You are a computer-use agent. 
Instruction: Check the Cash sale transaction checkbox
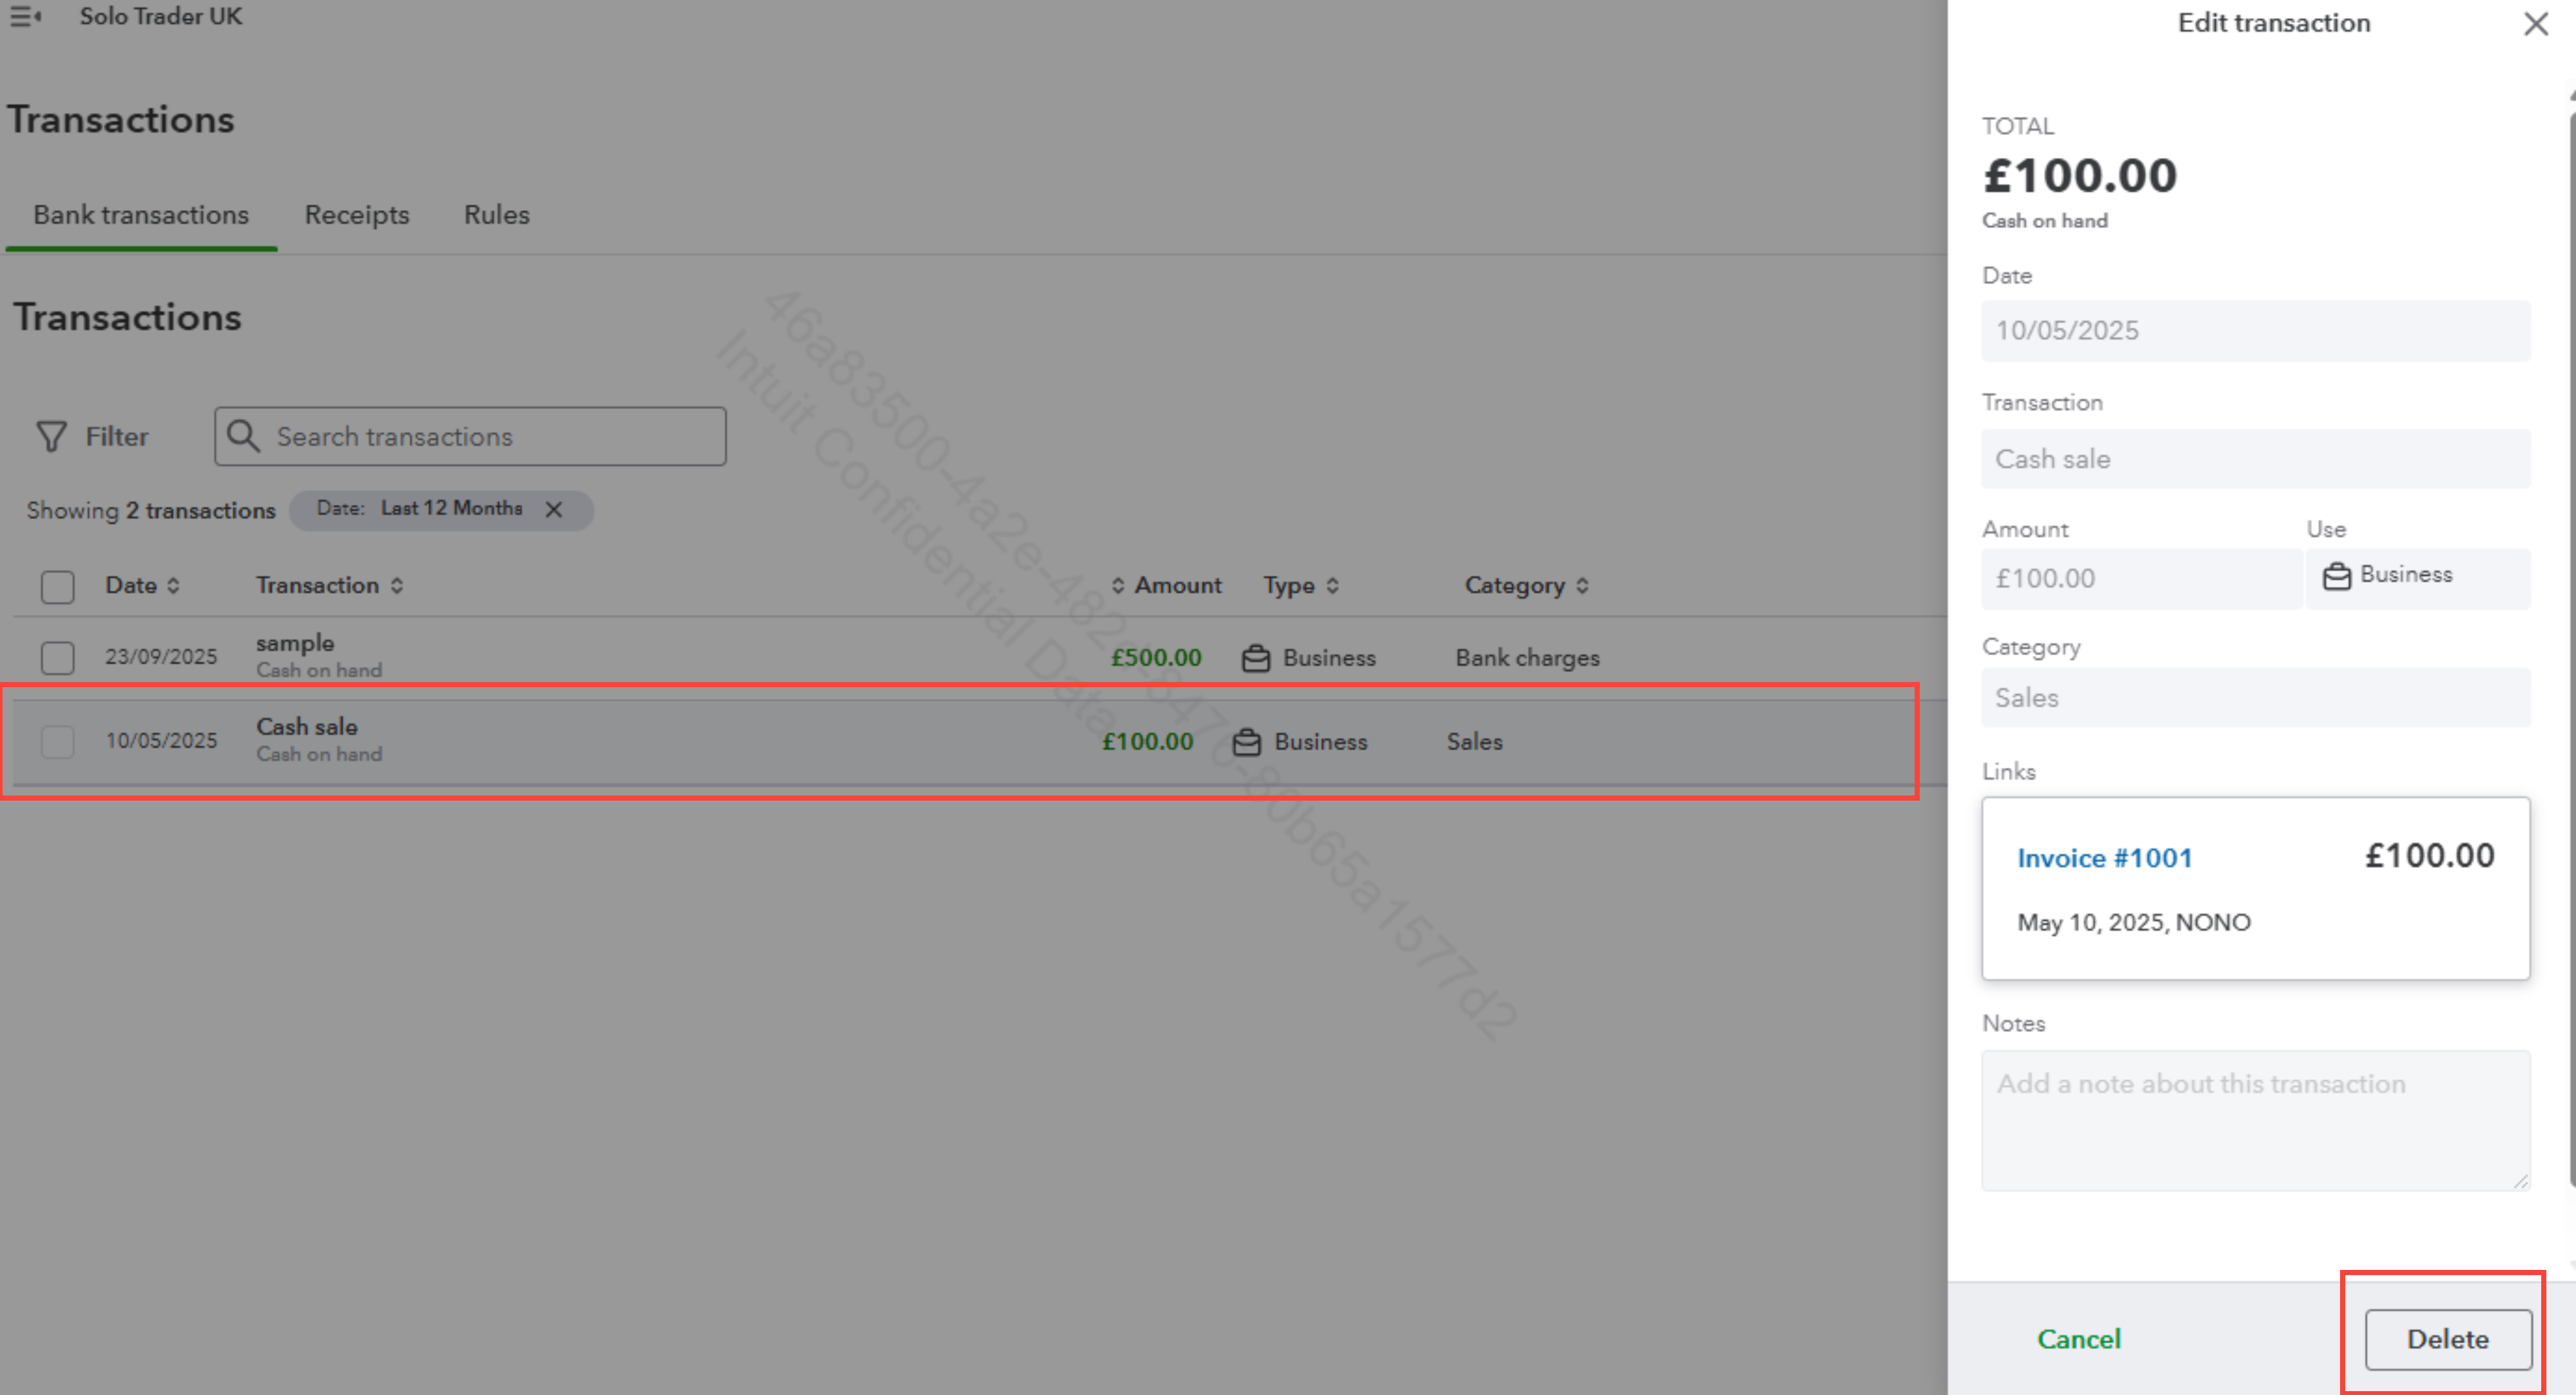point(58,742)
